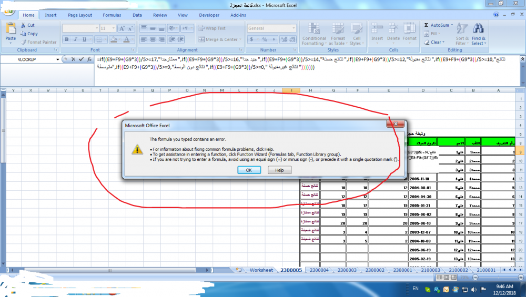Click the Action Center flag tray icon
This screenshot has width=526, height=297.
pos(483,289)
